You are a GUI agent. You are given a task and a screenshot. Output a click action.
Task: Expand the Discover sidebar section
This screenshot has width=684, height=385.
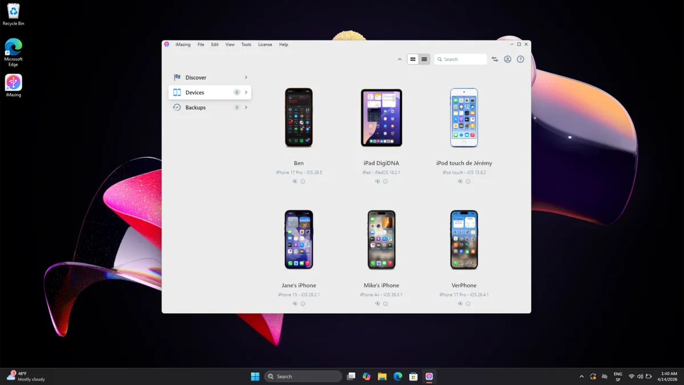pyautogui.click(x=246, y=78)
